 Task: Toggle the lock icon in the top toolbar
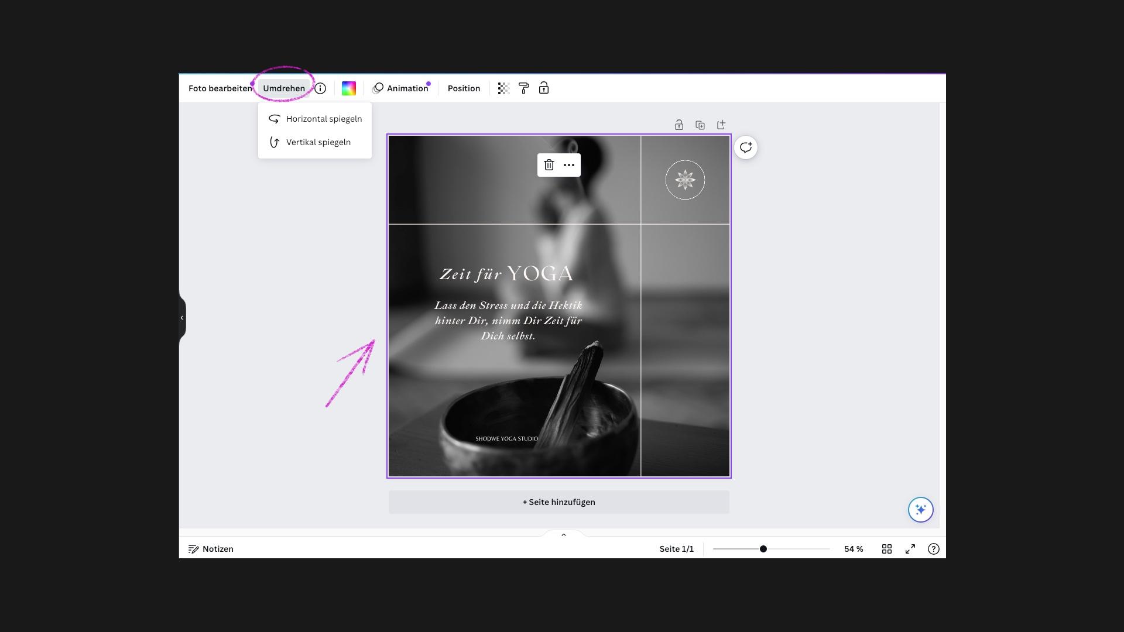544,88
